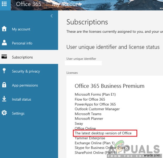163x158 pixels.
Task: Open the app launcher waffle icon
Action: (4, 4)
